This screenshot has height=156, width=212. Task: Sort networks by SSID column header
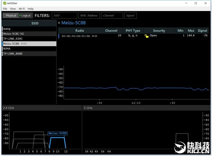(x=35, y=23)
